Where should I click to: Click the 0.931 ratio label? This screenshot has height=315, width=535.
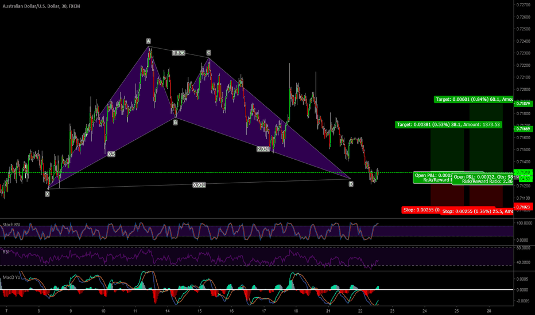click(199, 185)
